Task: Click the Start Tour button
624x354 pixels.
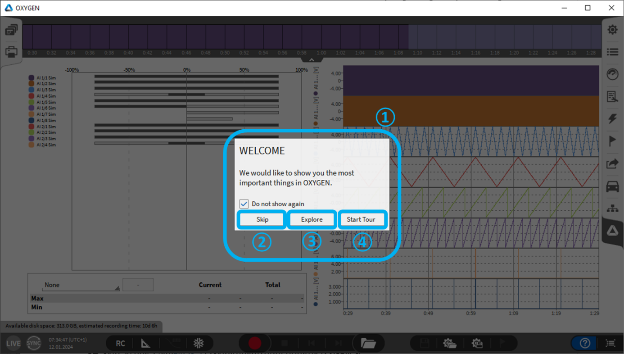Action: (x=361, y=220)
